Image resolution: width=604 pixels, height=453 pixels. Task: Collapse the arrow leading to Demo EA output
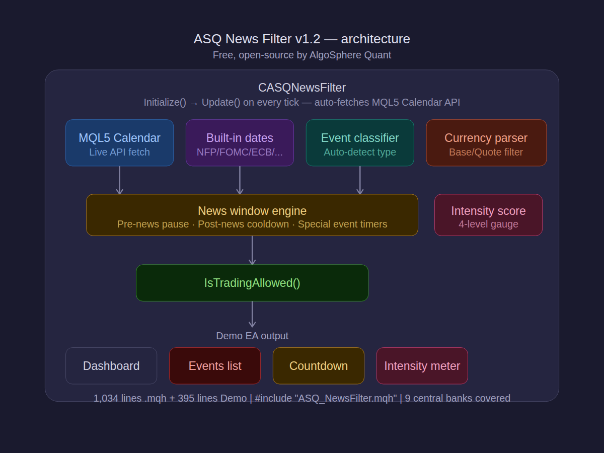click(252, 315)
